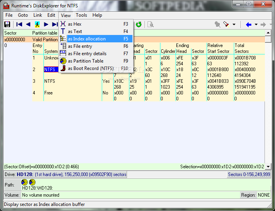The image size is (275, 211).
Task: Click the Partition Table disc icon in menu
Action: (x=63, y=61)
